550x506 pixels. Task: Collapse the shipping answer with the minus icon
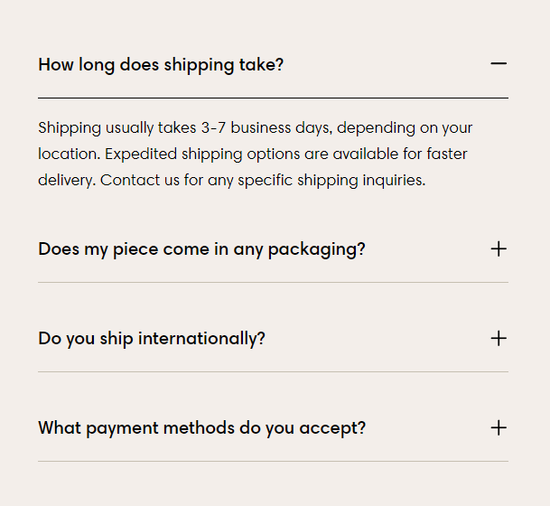click(x=499, y=64)
